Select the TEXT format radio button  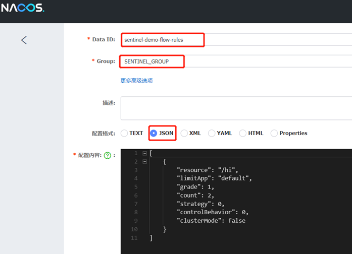124,133
